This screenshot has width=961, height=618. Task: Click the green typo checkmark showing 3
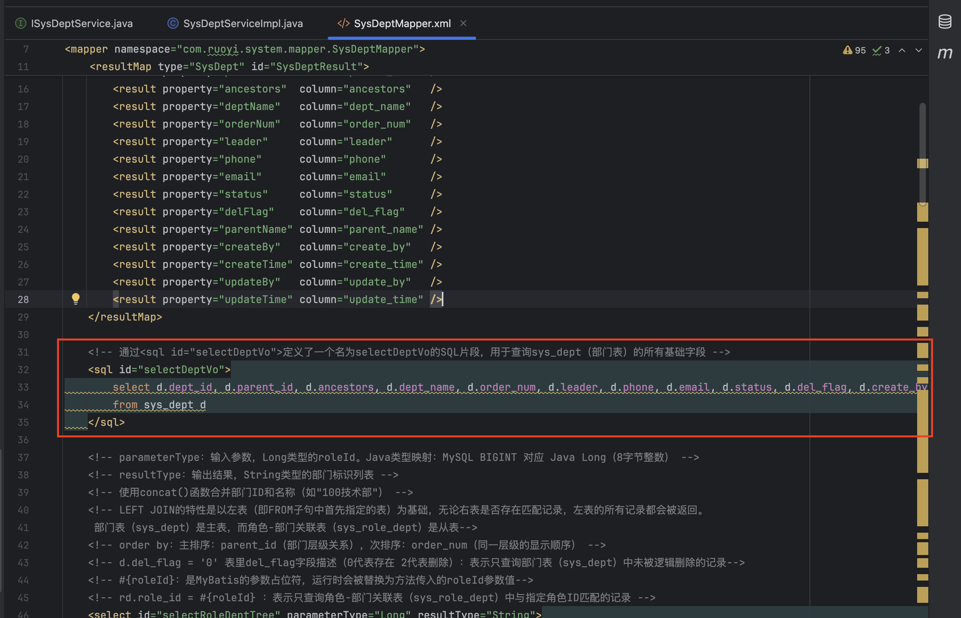[877, 50]
